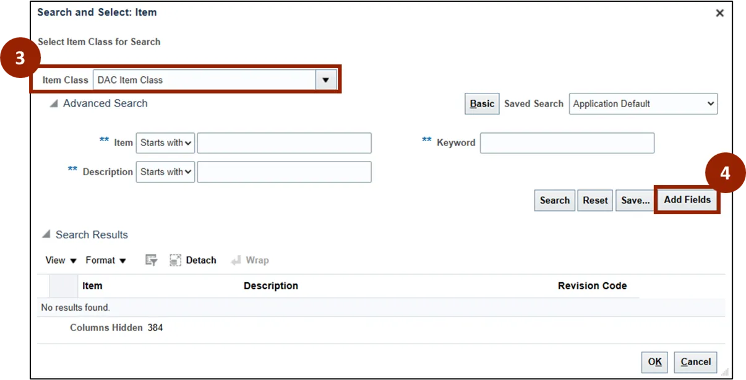Open Item operator Starts with dropdown
746x380 pixels.
pos(165,143)
